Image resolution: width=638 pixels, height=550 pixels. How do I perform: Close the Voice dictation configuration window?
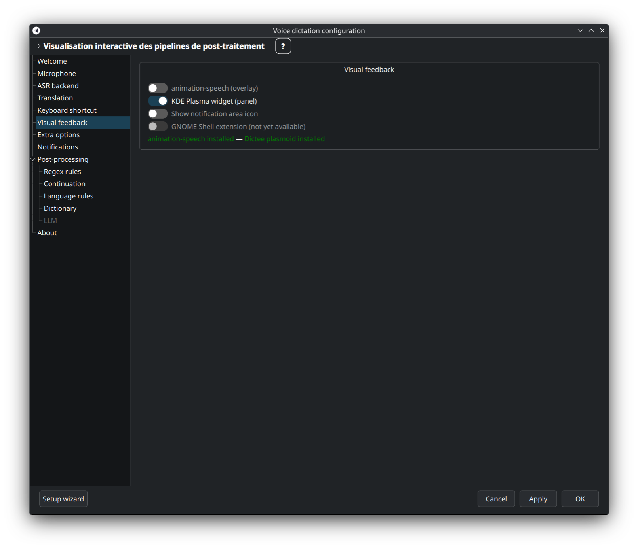[x=602, y=30]
